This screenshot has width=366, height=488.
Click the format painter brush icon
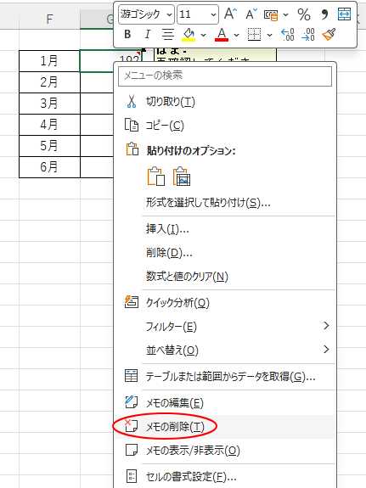tap(329, 34)
